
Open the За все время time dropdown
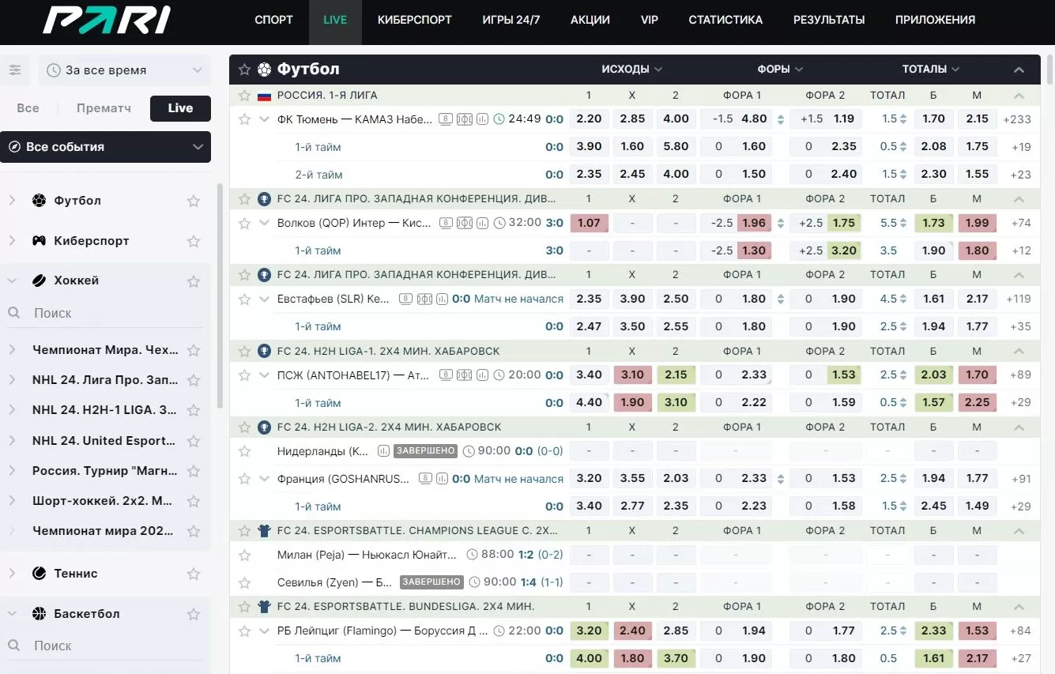click(x=124, y=70)
